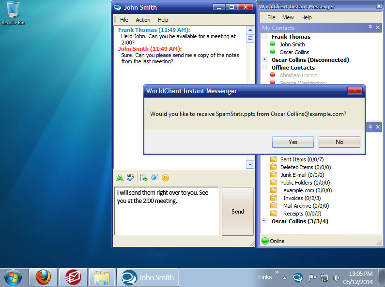The width and height of the screenshot is (385, 287).
Task: Open Sent Items (0/0/7) folder
Action: (x=302, y=159)
